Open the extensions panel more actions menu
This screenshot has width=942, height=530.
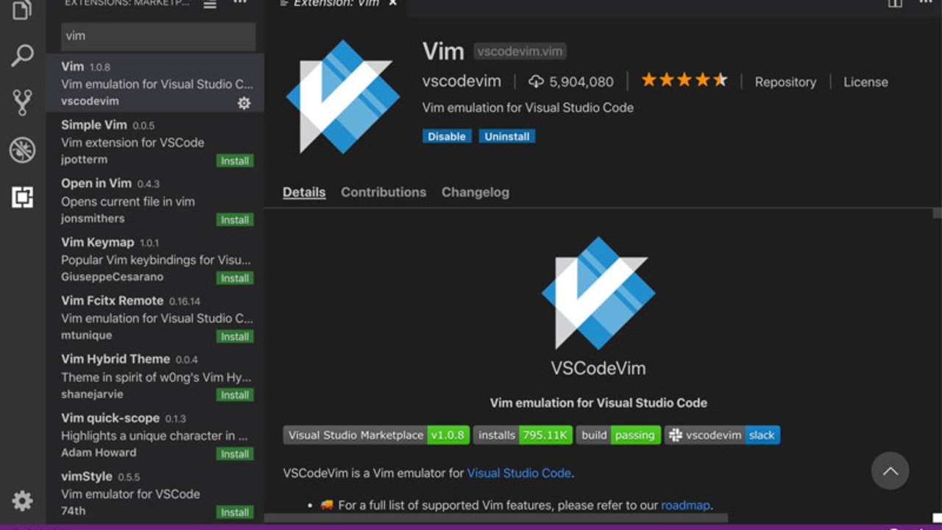pyautogui.click(x=240, y=4)
